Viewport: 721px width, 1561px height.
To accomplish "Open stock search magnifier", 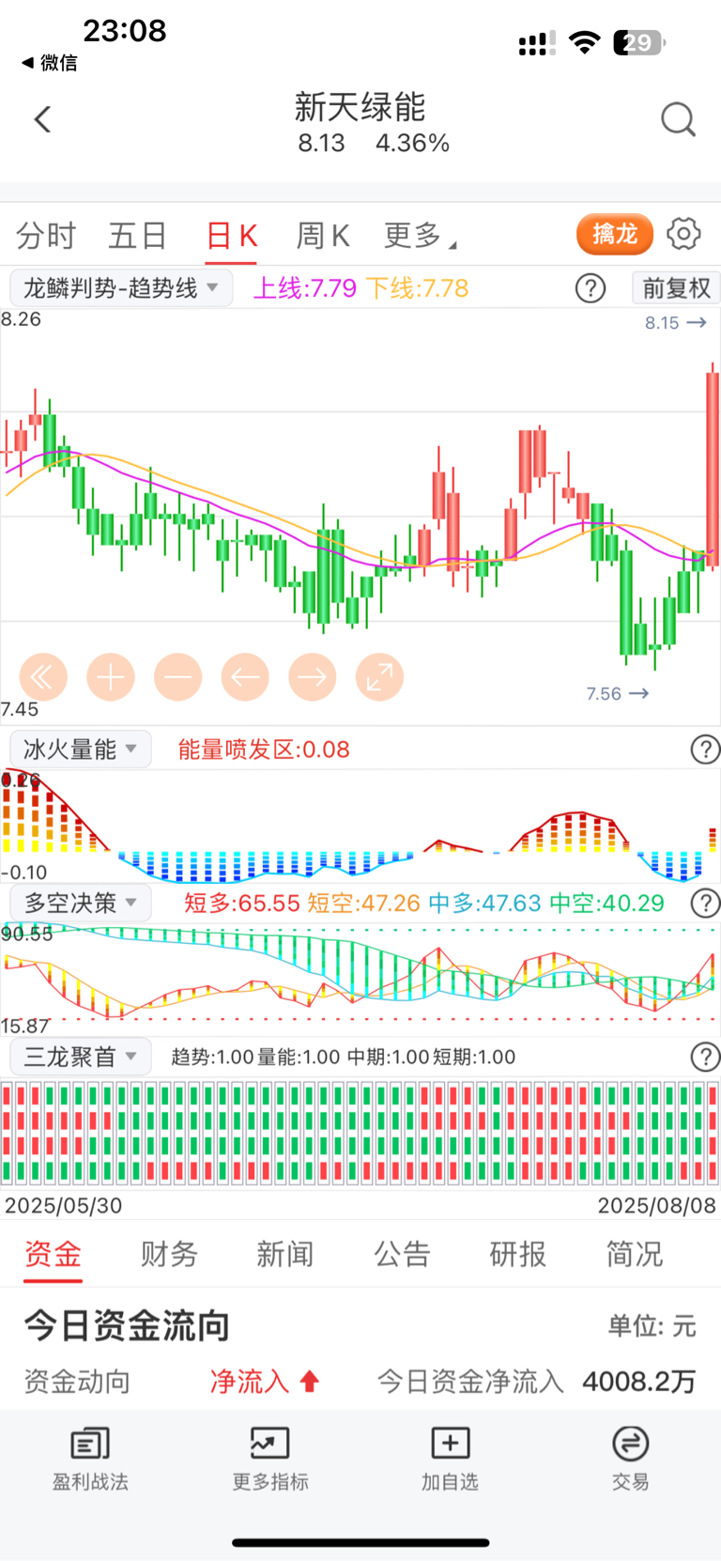I will tap(678, 119).
